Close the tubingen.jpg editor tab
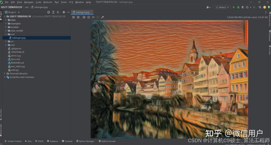The height and width of the screenshot is (145, 271). tap(91, 12)
